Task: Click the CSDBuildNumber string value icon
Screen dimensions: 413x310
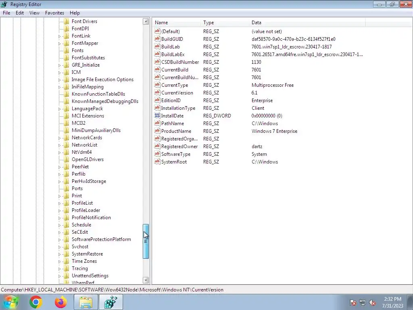Action: 157,62
